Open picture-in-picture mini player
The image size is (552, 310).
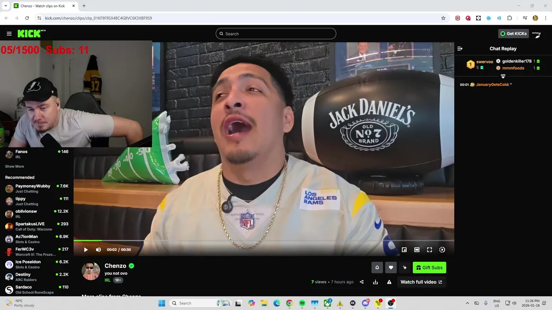click(x=404, y=250)
